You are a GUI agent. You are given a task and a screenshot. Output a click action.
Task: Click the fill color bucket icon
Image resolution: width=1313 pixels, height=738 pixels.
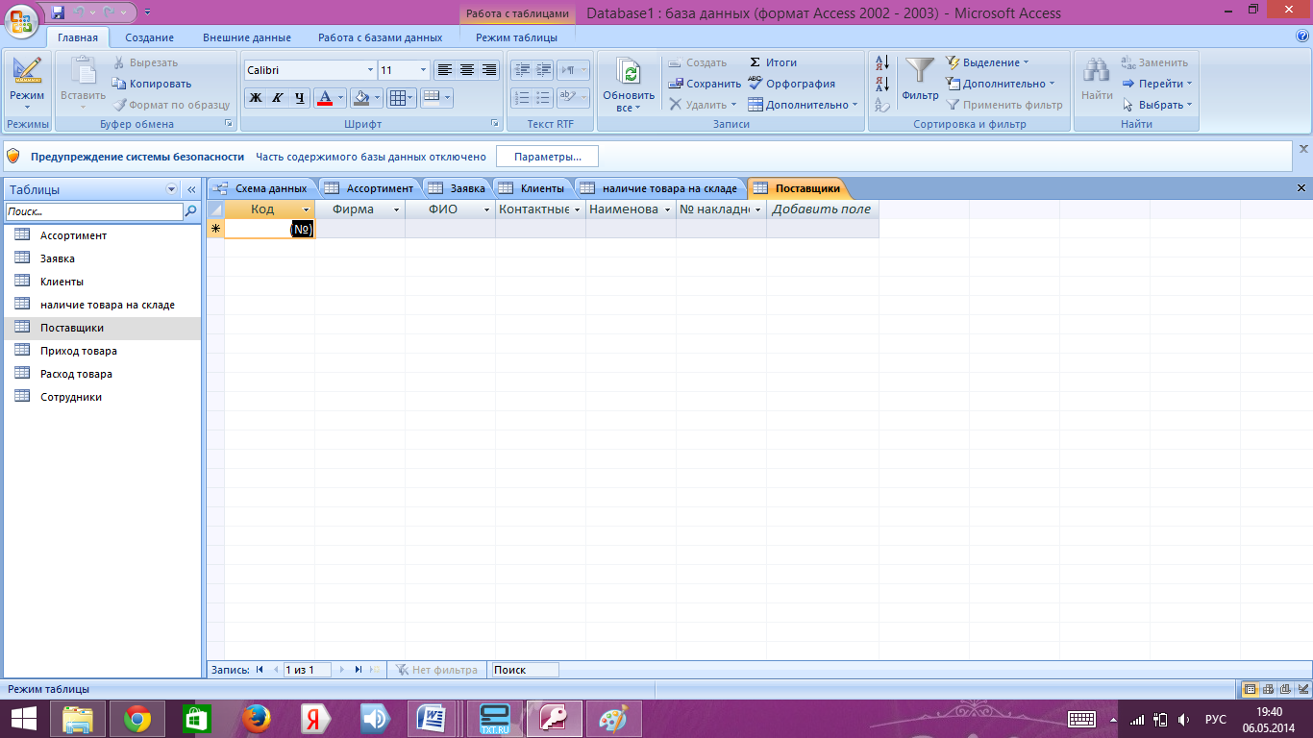360,98
